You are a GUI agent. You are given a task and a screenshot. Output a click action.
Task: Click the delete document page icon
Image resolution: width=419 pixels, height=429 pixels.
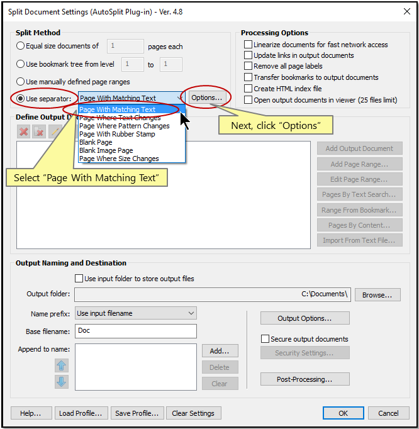39,132
